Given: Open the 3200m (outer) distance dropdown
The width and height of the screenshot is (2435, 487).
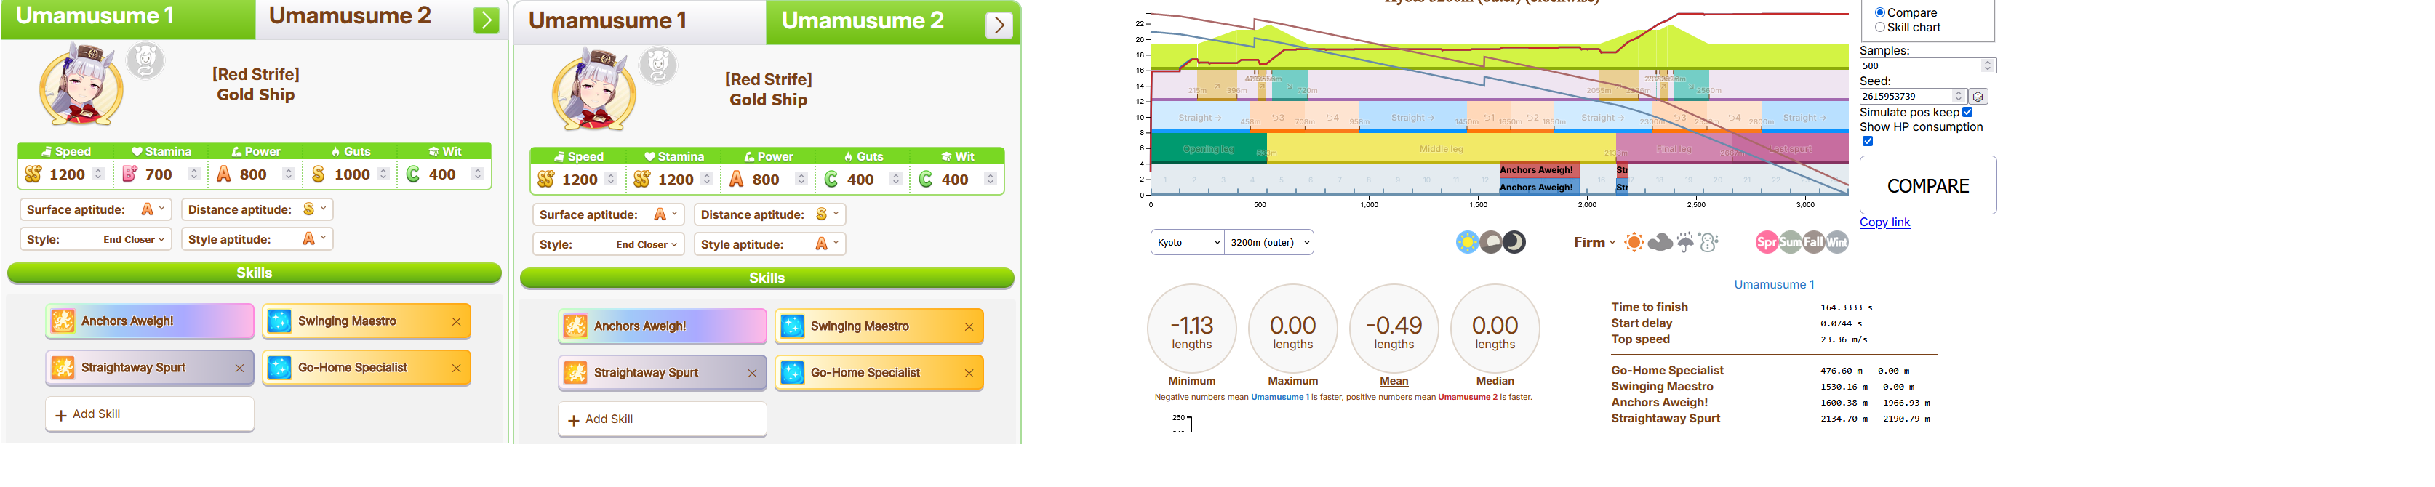Looking at the screenshot, I should tap(1268, 243).
